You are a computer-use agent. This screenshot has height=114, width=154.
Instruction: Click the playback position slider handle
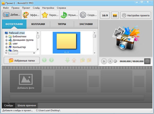pyautogui.click(x=115, y=61)
